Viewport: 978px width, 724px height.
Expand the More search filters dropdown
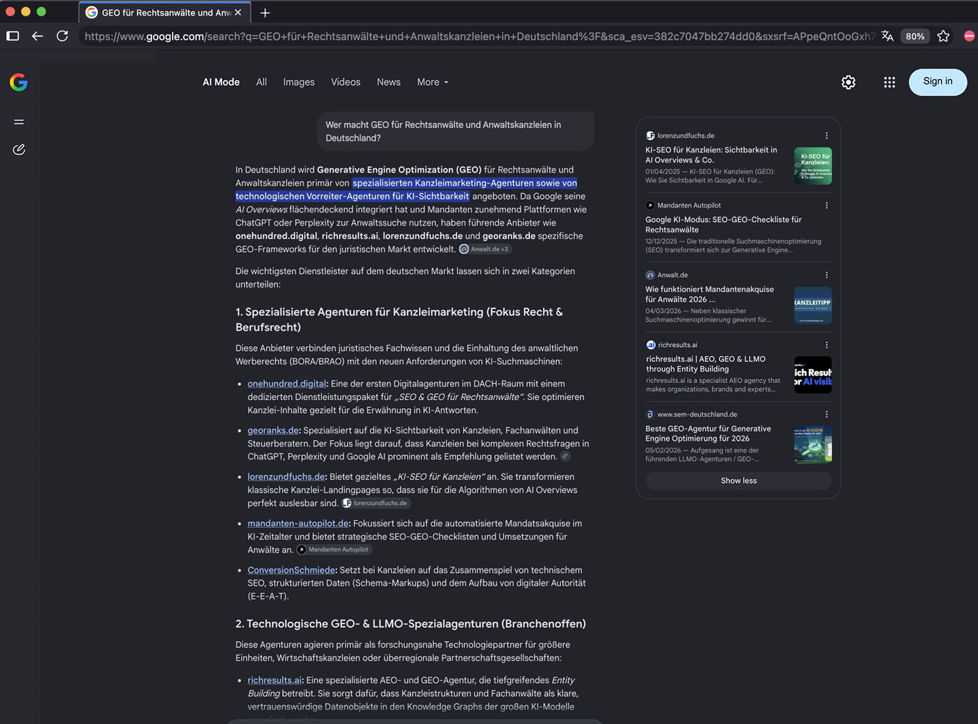coord(433,82)
